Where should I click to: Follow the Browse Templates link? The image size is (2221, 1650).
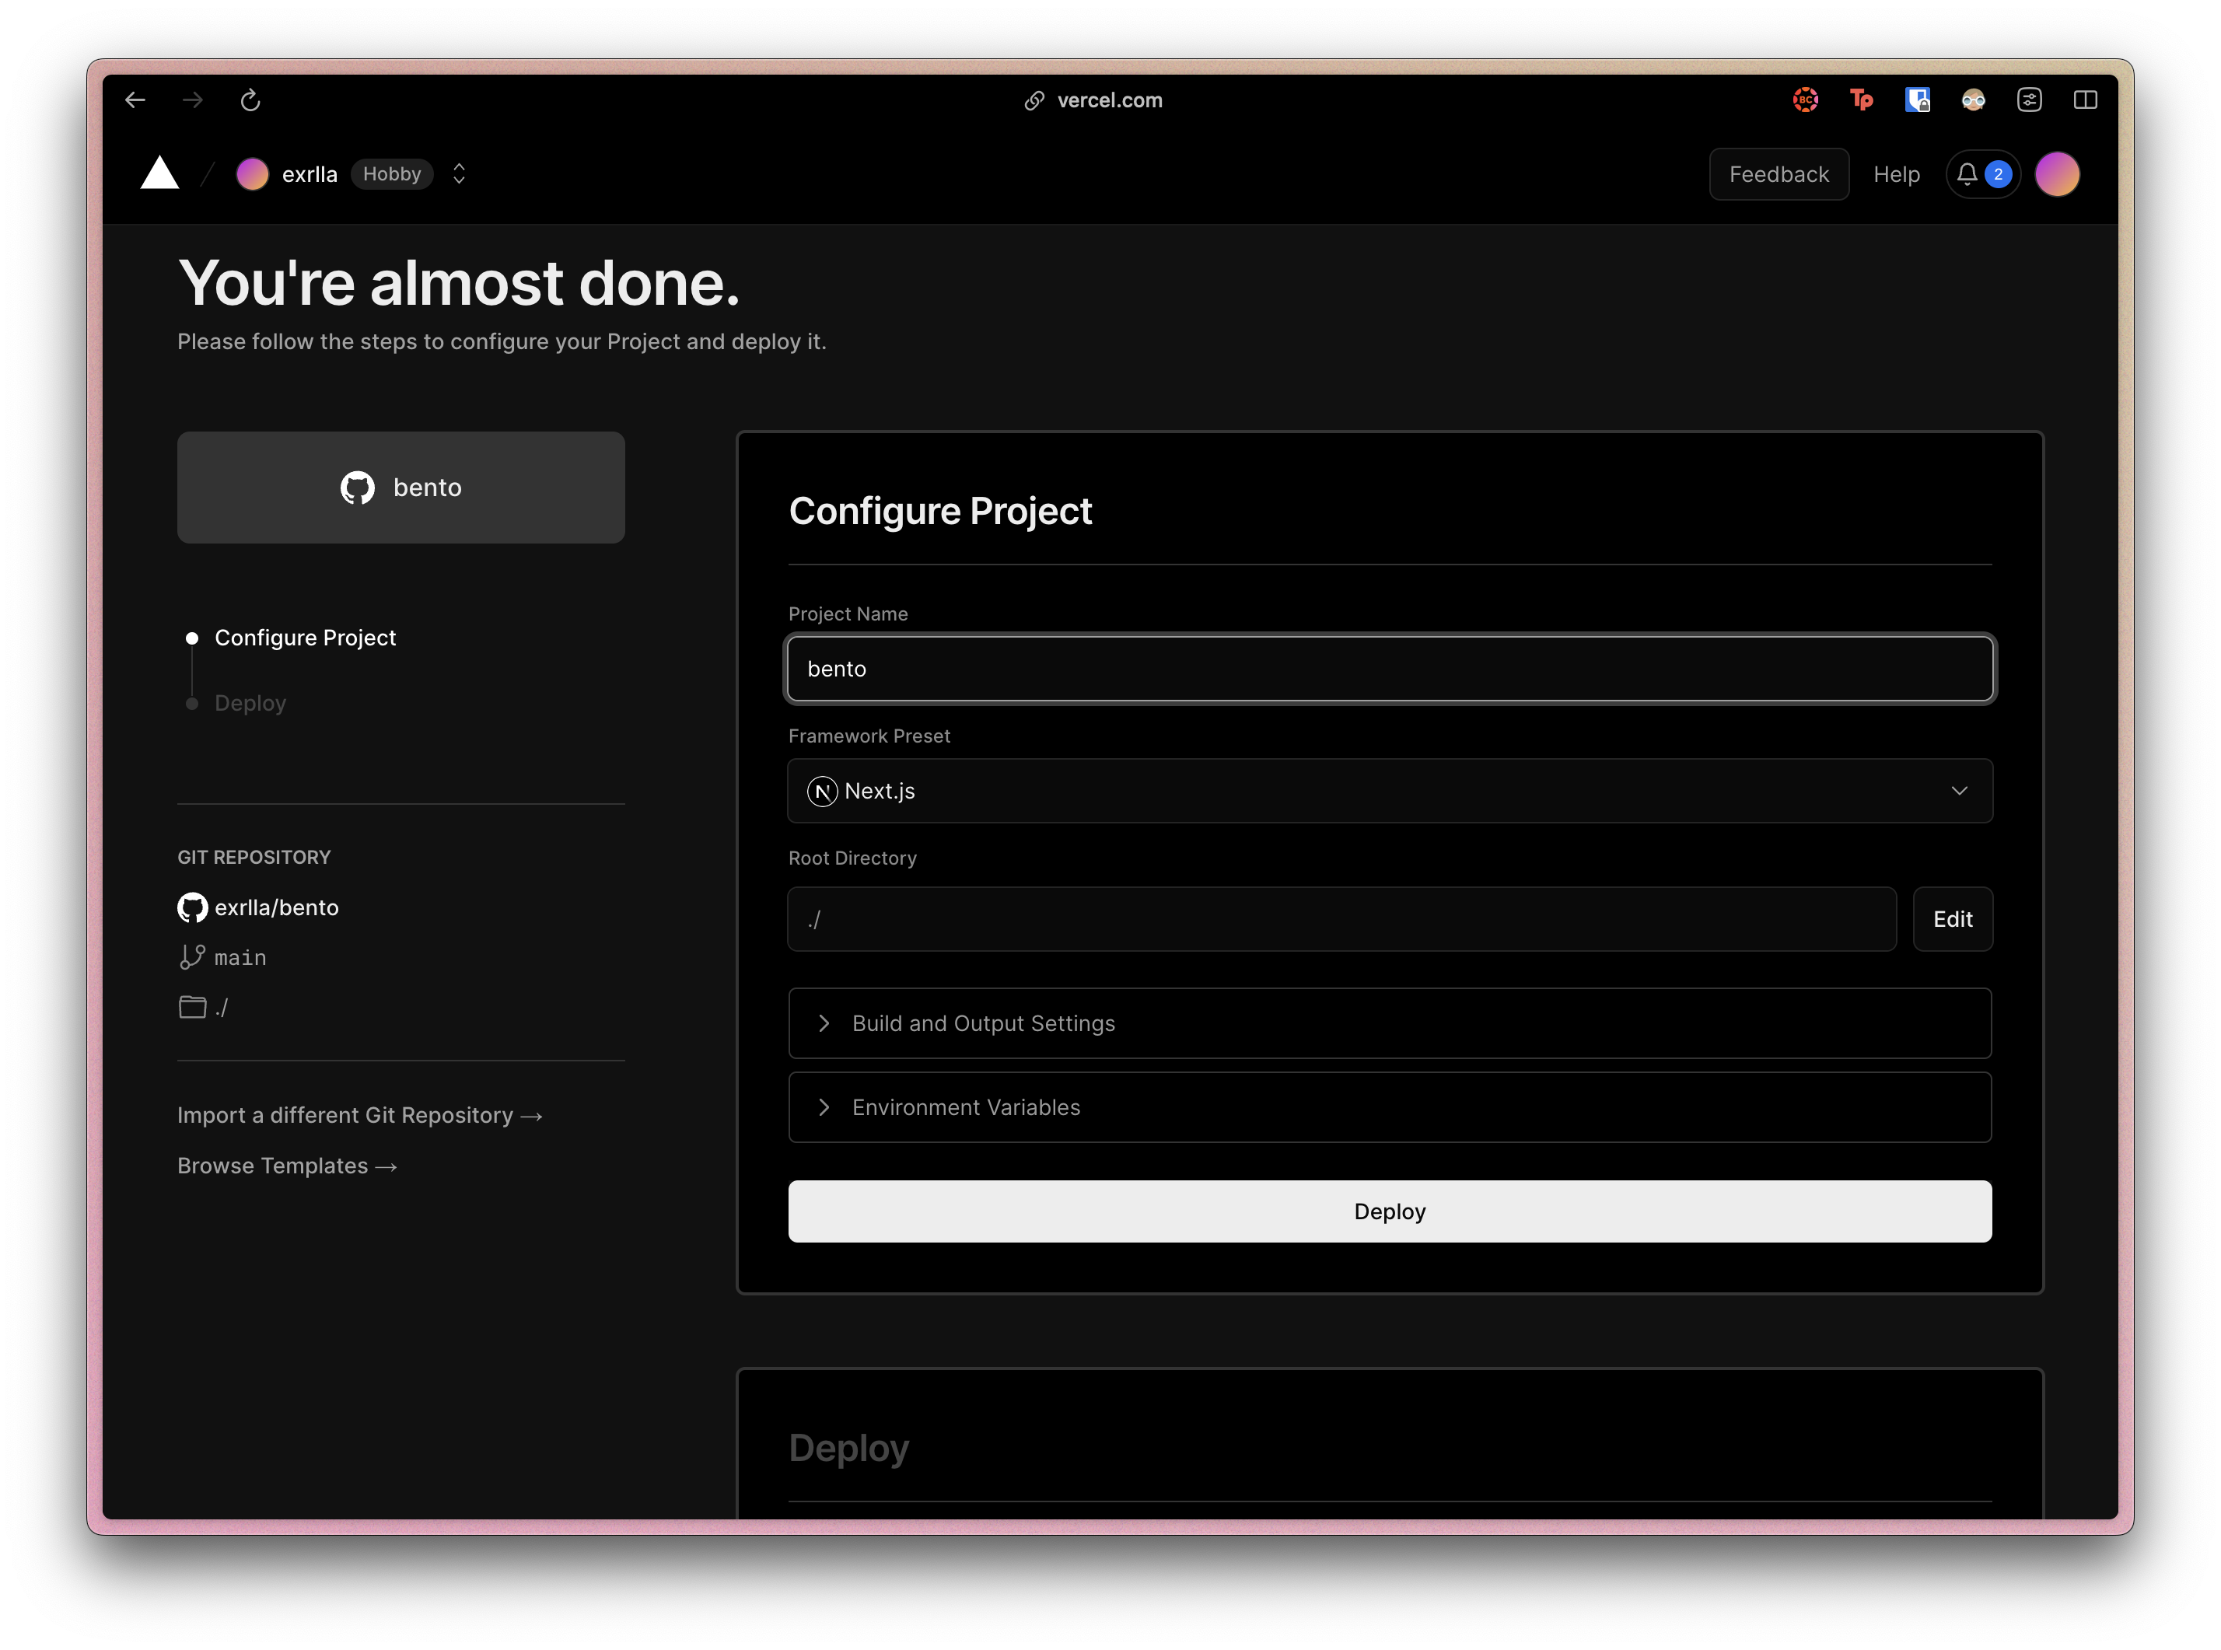click(287, 1166)
